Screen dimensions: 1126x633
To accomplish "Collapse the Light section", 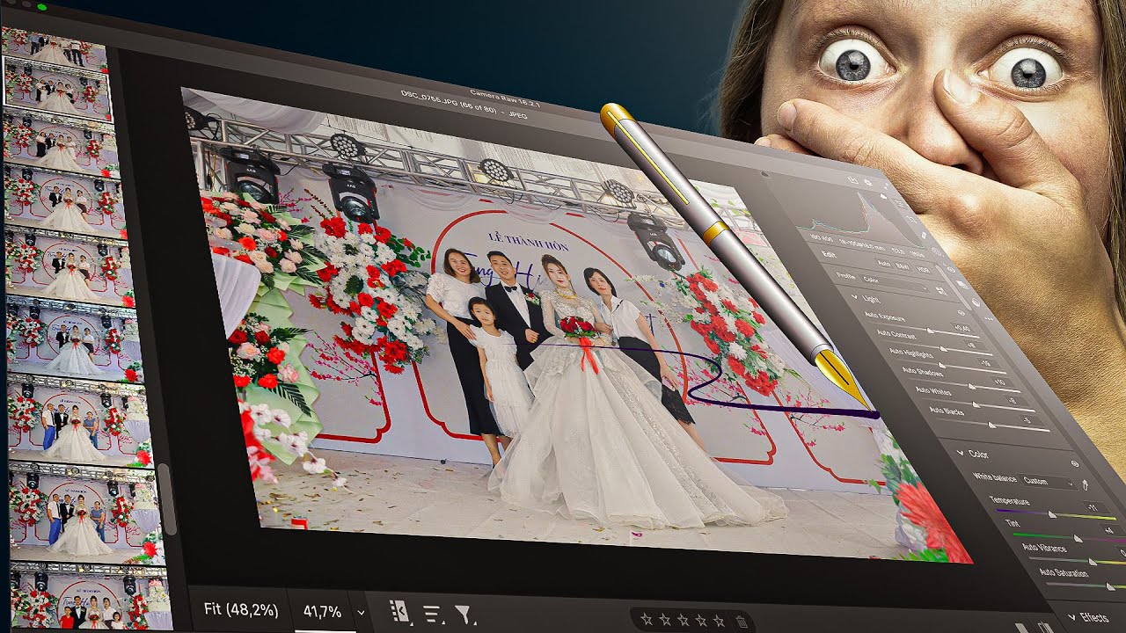I will click(853, 297).
